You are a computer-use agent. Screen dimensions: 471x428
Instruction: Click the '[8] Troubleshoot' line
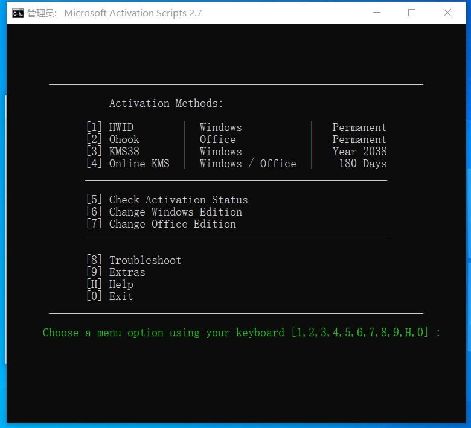point(134,260)
